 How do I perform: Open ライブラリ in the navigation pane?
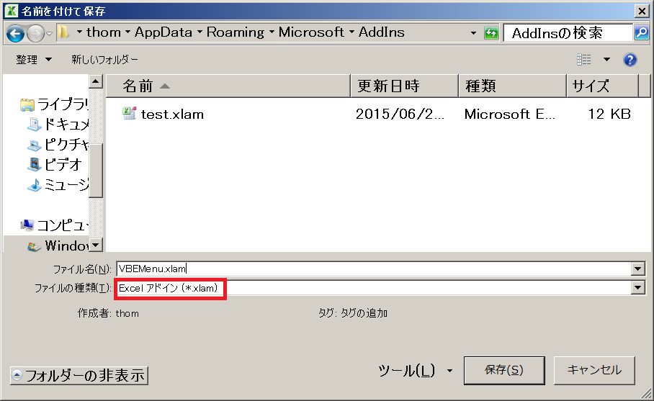[x=54, y=104]
